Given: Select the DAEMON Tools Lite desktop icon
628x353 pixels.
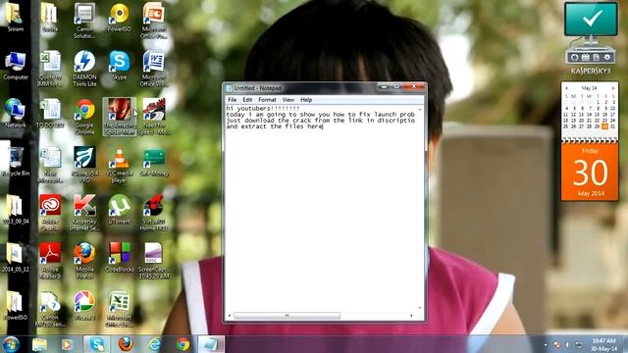Looking at the screenshot, I should point(84,69).
